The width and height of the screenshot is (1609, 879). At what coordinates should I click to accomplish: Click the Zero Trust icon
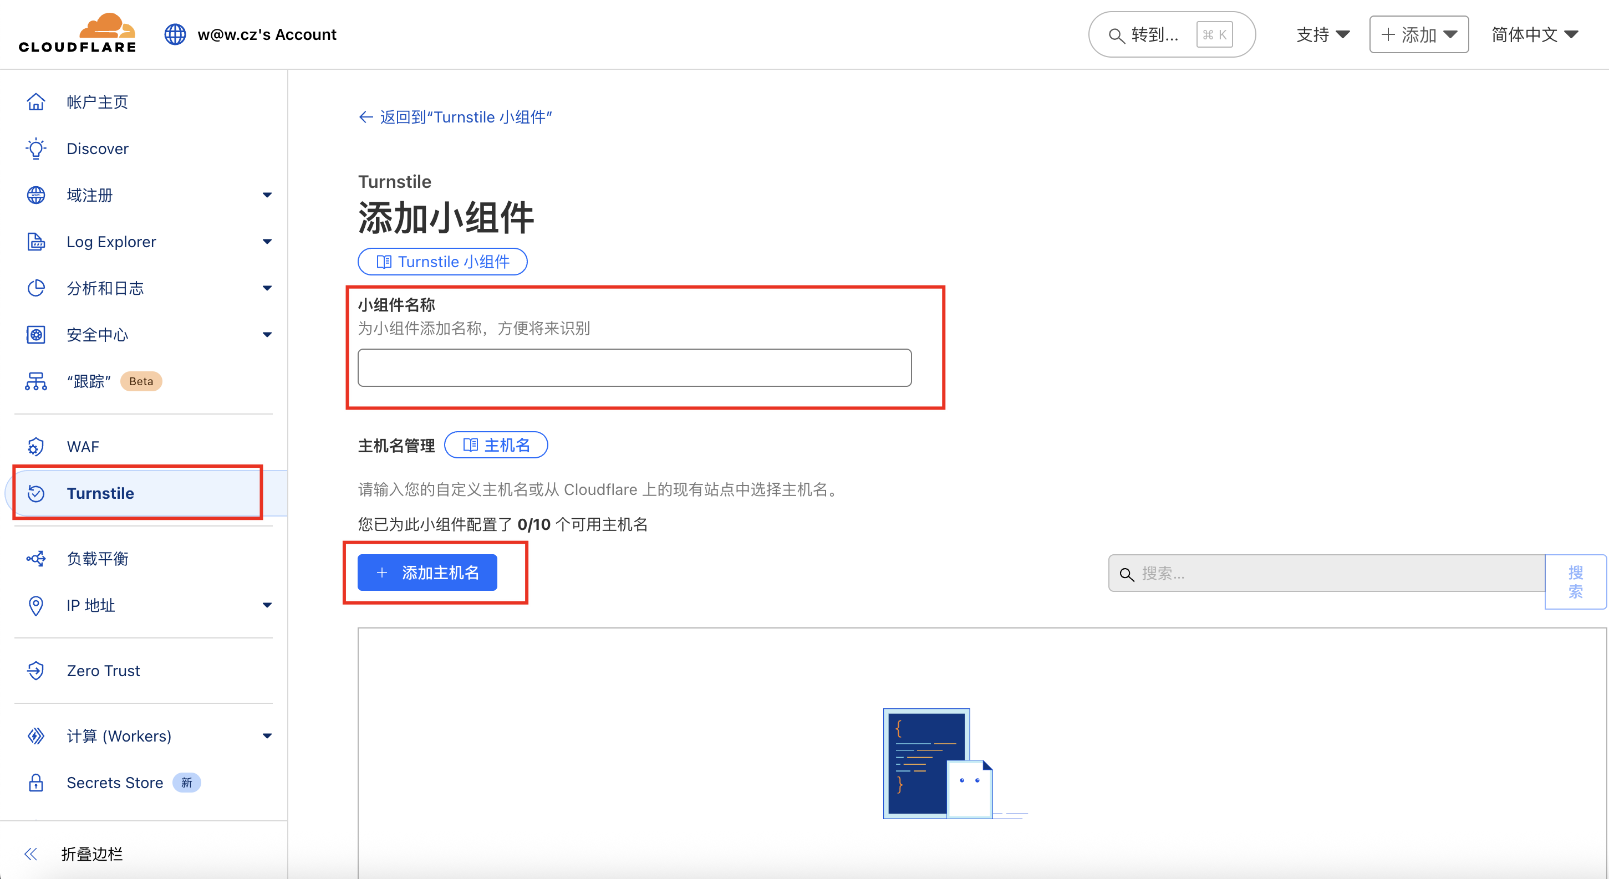[35, 671]
